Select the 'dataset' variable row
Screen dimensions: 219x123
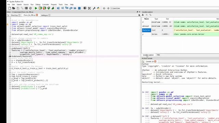[180, 26]
